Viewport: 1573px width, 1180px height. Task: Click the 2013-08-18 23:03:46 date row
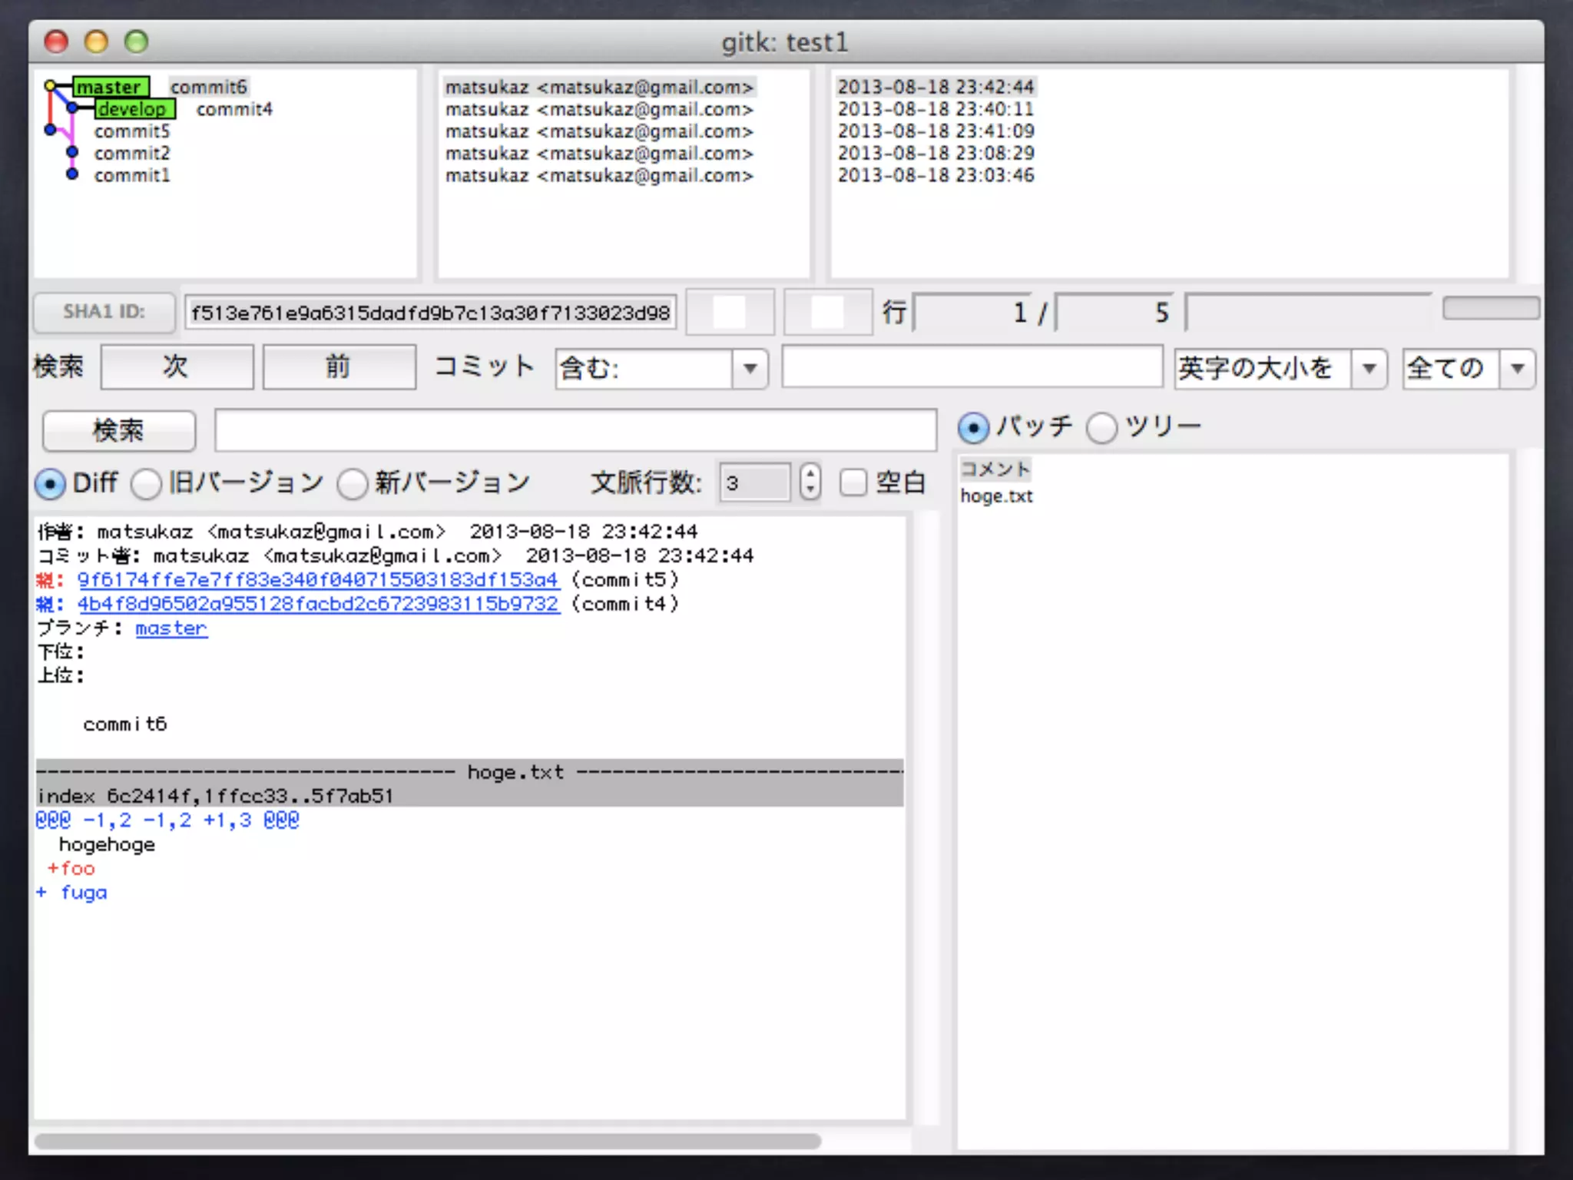tap(936, 175)
